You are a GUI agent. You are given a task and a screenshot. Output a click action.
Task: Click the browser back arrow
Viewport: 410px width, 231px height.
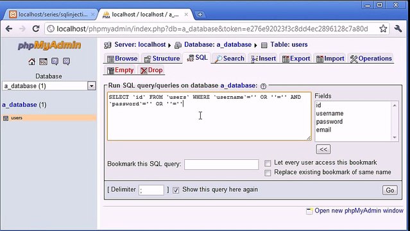pos(9,28)
